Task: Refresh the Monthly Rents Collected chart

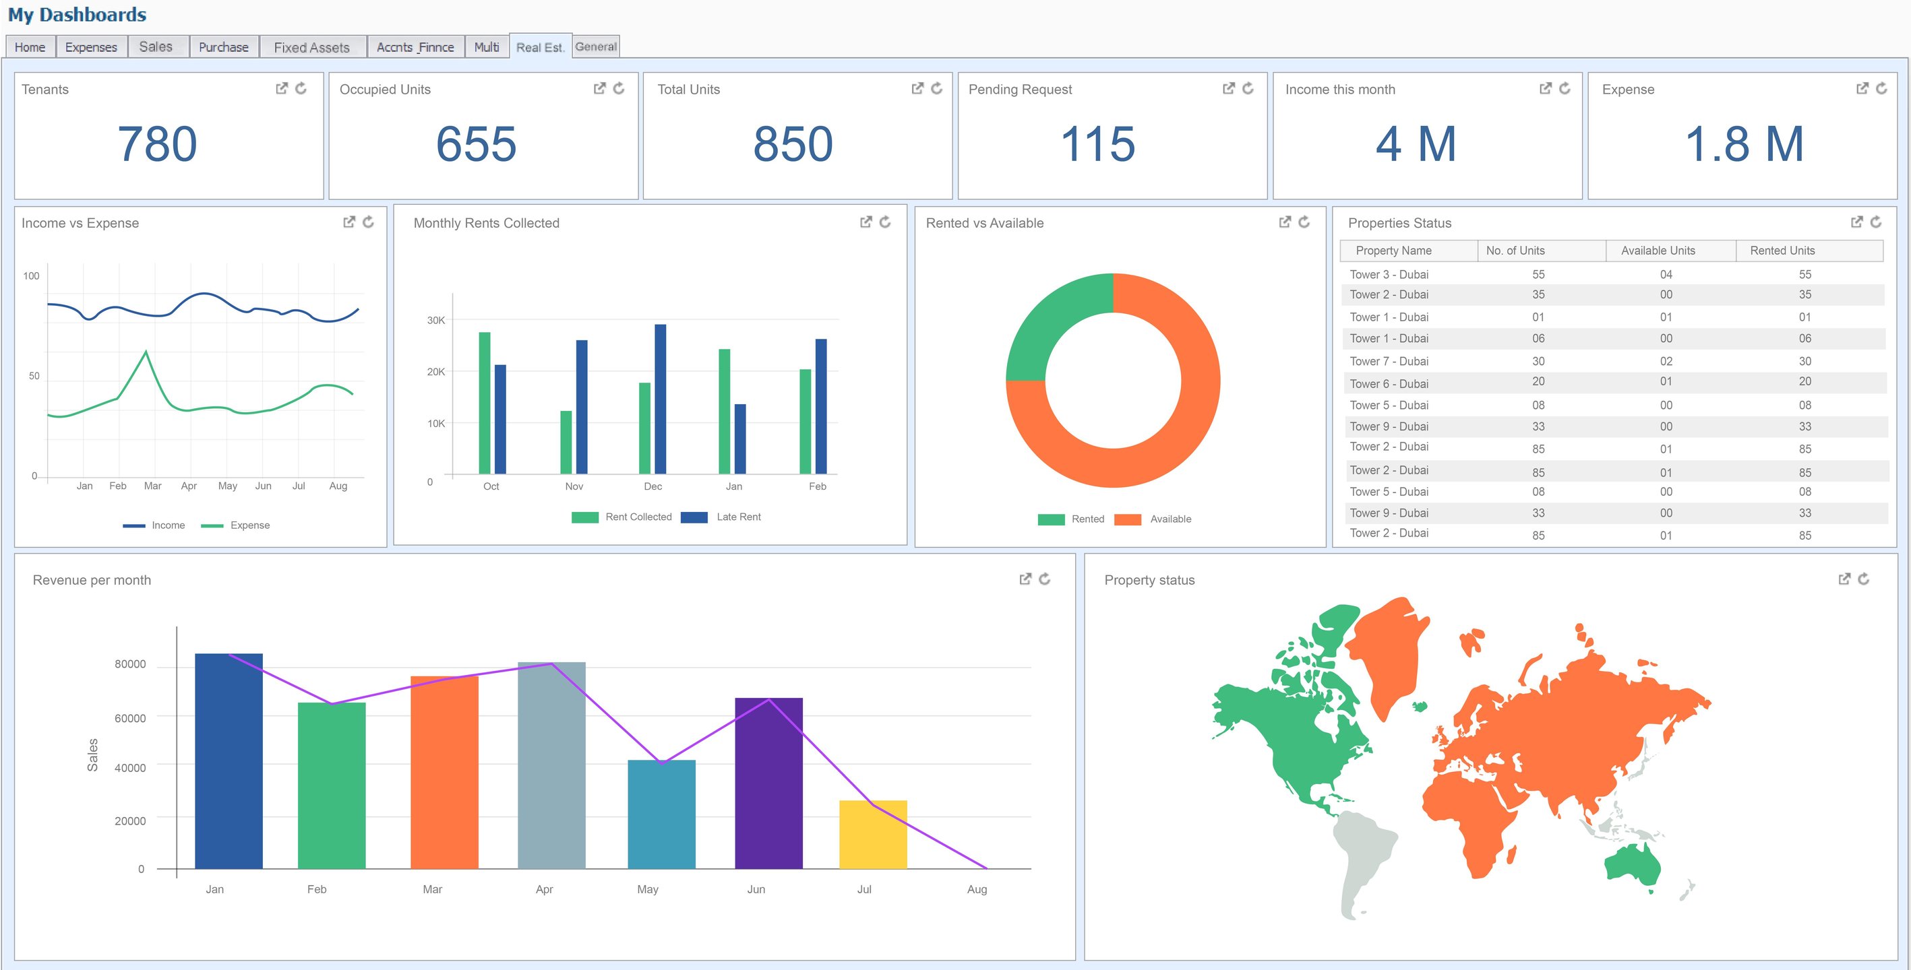Action: (885, 222)
